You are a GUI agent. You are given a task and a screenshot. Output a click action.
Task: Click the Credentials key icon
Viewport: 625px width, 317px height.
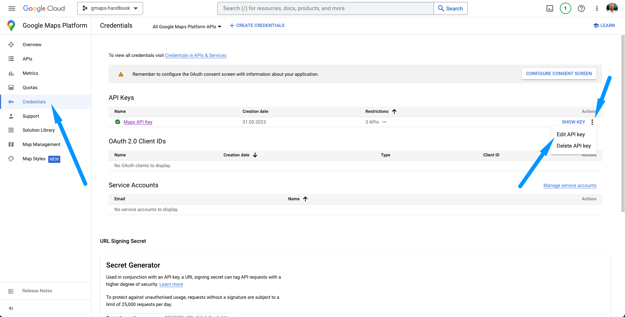[11, 102]
